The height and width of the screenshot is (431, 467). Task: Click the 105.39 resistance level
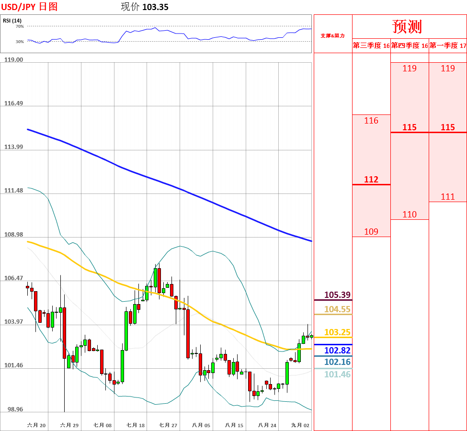pyautogui.click(x=337, y=295)
